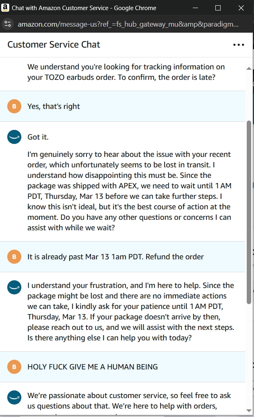Select the 'Yes, that's right' chat bubble
Image resolution: width=254 pixels, height=417 pixels.
click(x=53, y=106)
